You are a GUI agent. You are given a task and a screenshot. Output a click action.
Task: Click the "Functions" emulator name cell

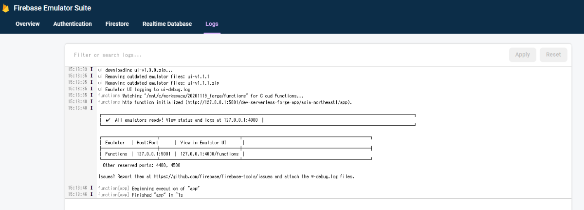(x=116, y=154)
